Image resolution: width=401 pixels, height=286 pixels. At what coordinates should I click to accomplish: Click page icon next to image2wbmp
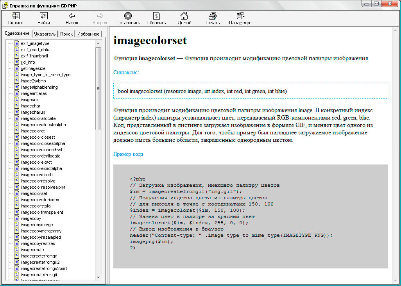click(x=17, y=81)
